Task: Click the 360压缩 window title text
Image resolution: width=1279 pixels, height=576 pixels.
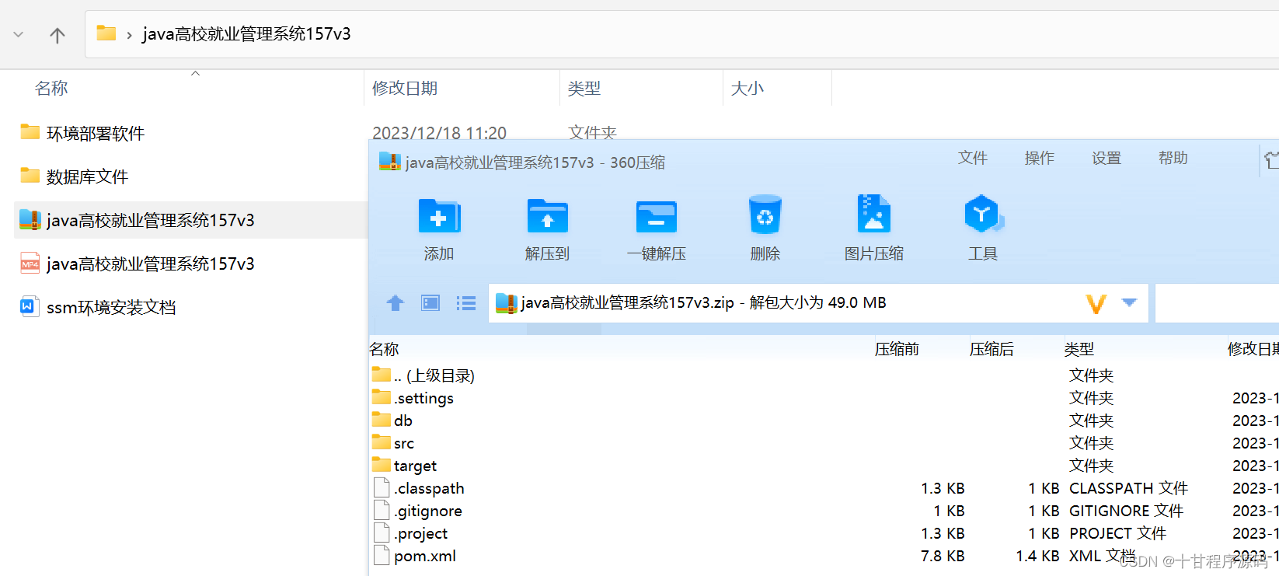Action: (535, 162)
